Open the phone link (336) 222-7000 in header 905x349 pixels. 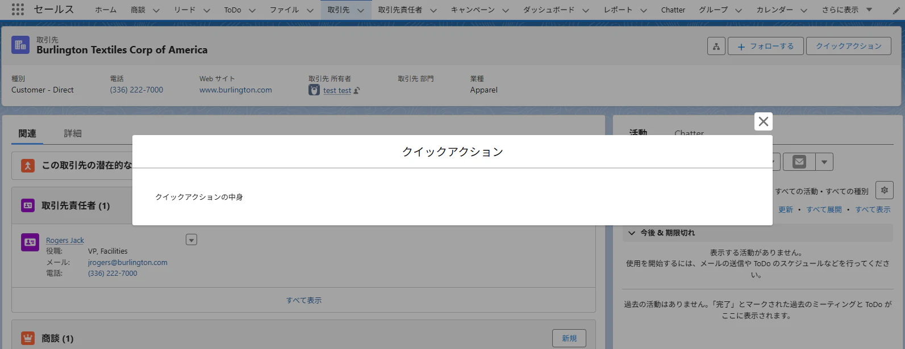point(136,90)
